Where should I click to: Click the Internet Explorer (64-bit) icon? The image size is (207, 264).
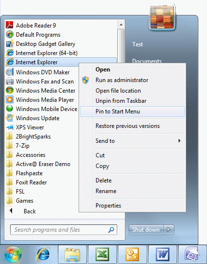coord(10,53)
